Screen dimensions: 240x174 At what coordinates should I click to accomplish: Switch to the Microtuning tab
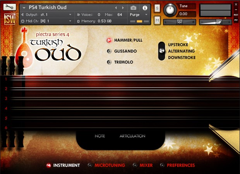coord(110,165)
